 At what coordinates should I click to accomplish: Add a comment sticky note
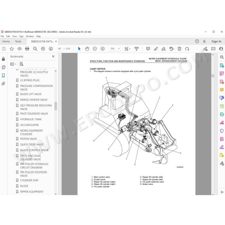coord(148,49)
